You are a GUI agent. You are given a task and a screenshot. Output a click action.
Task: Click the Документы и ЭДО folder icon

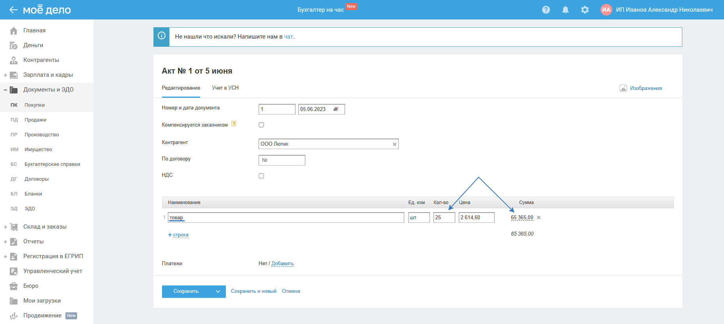click(x=14, y=90)
